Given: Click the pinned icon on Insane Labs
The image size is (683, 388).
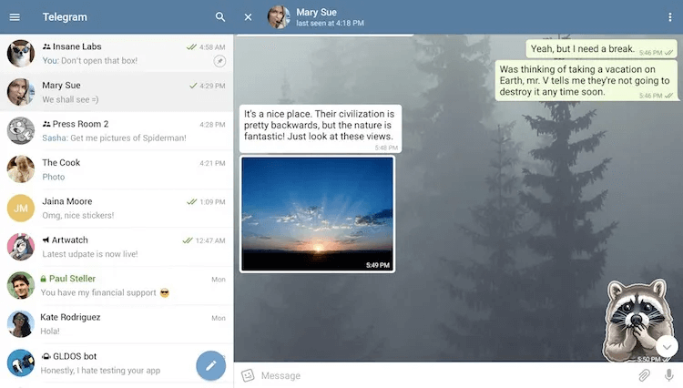Looking at the screenshot, I should coord(219,61).
